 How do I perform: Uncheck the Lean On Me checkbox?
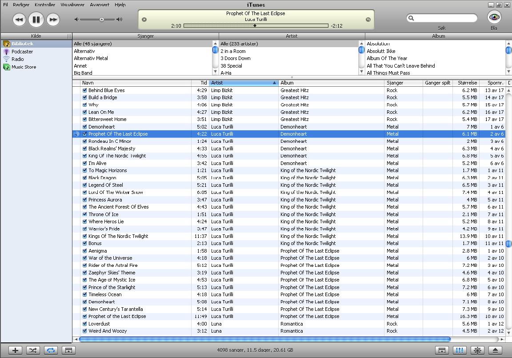(84, 112)
